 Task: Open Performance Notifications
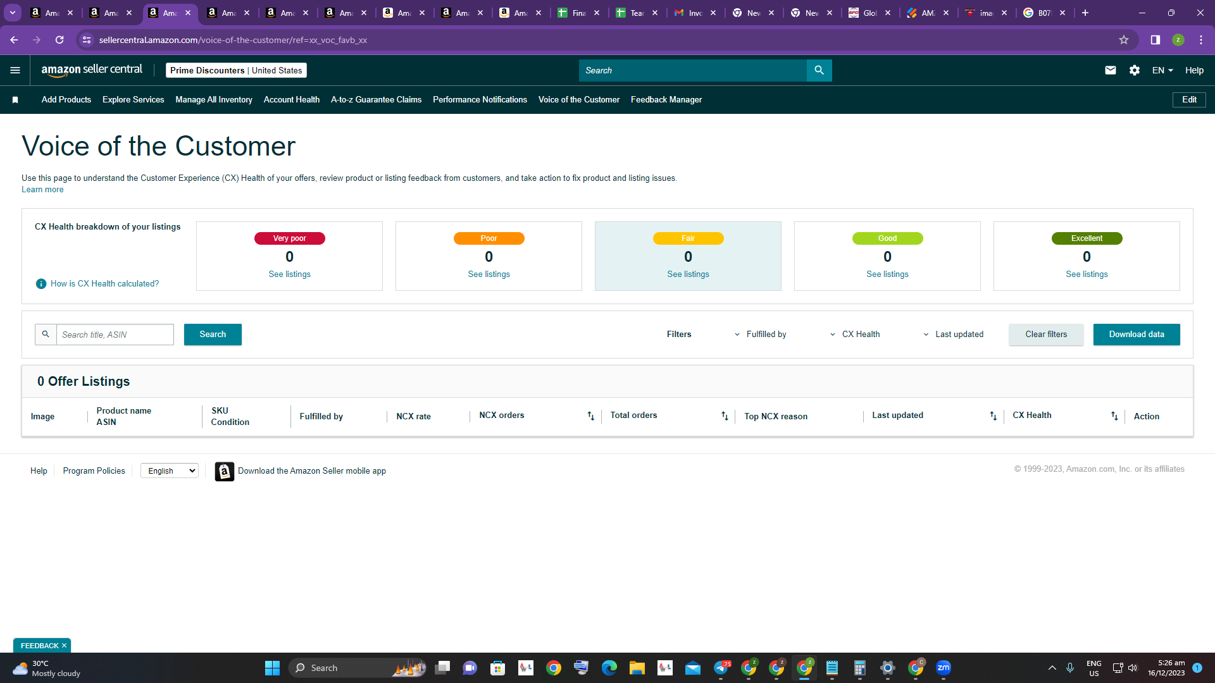[x=480, y=100]
